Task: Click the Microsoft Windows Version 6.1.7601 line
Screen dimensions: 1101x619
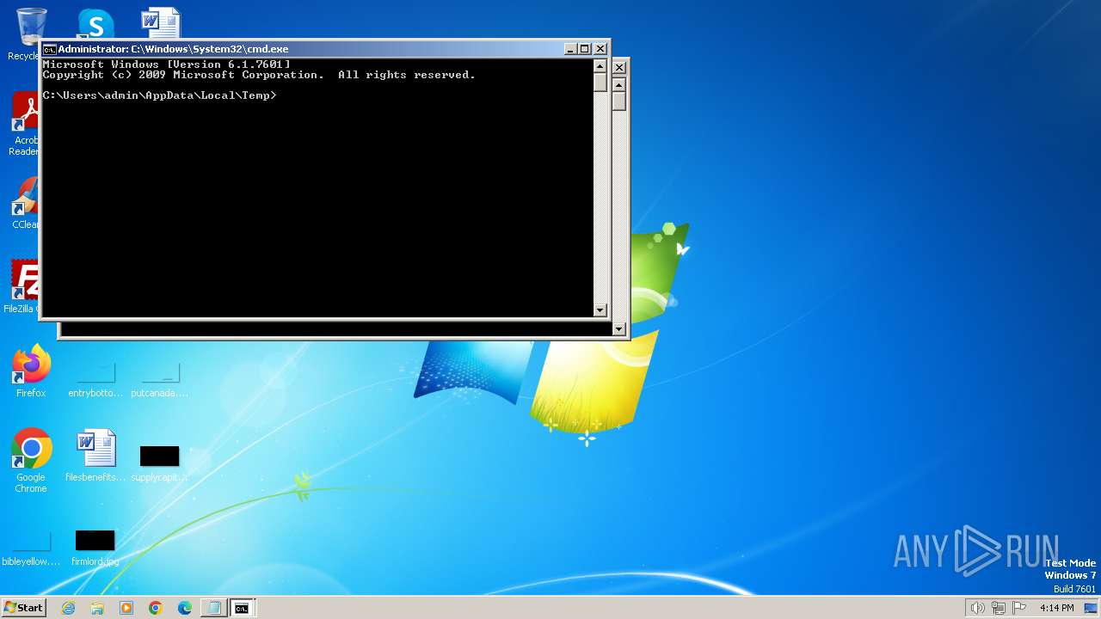Action: coord(167,64)
